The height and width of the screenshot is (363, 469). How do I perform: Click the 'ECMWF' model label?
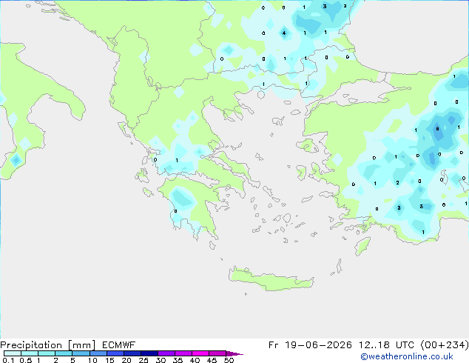(x=119, y=345)
